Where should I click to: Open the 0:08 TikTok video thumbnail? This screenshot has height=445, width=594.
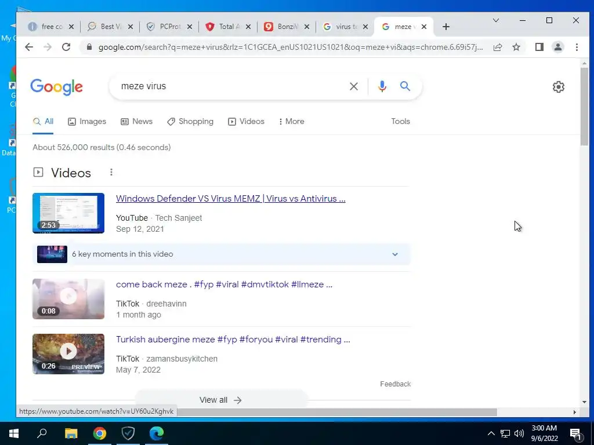point(68,299)
